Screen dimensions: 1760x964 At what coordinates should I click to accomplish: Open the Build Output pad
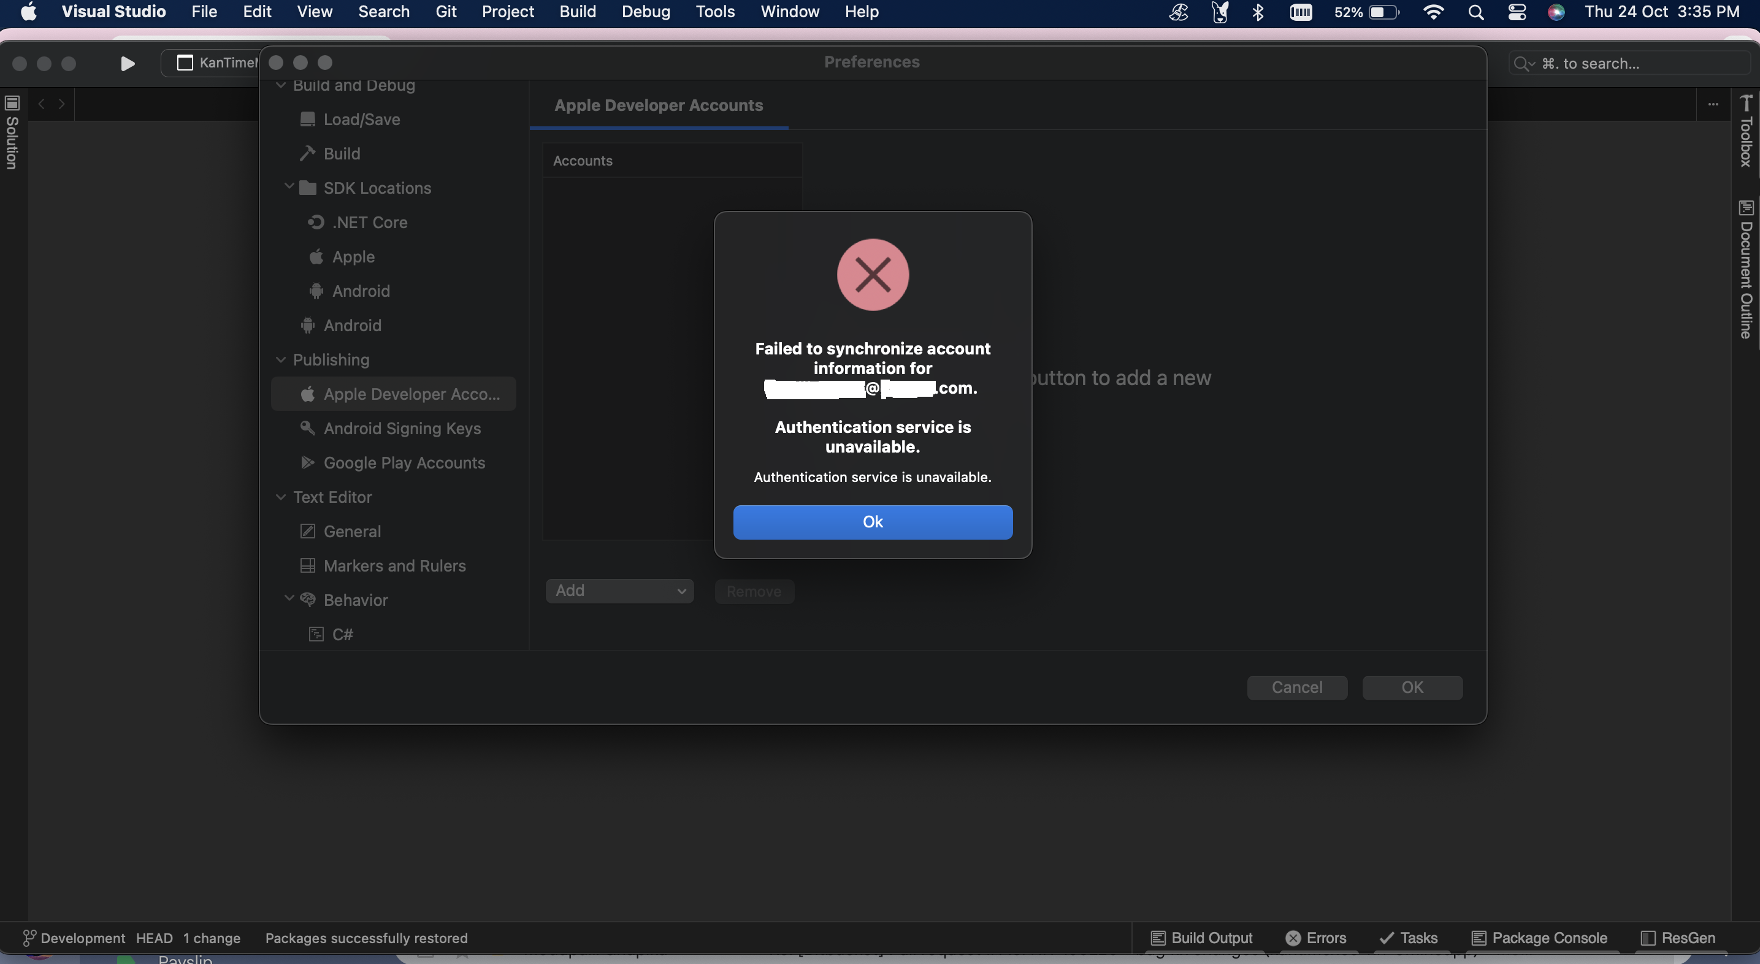tap(1202, 938)
